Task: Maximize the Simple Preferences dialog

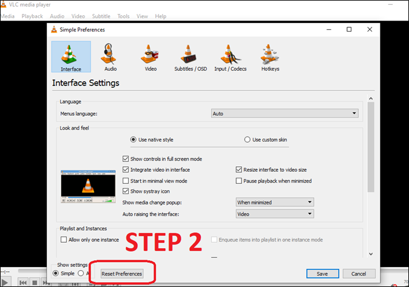Action: pyautogui.click(x=349, y=29)
